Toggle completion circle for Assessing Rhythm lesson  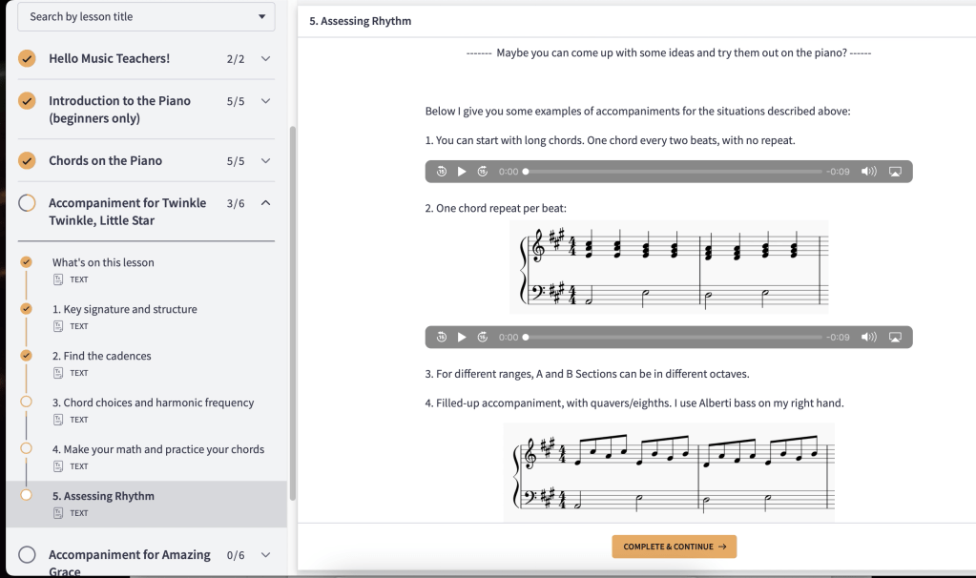[x=27, y=495]
